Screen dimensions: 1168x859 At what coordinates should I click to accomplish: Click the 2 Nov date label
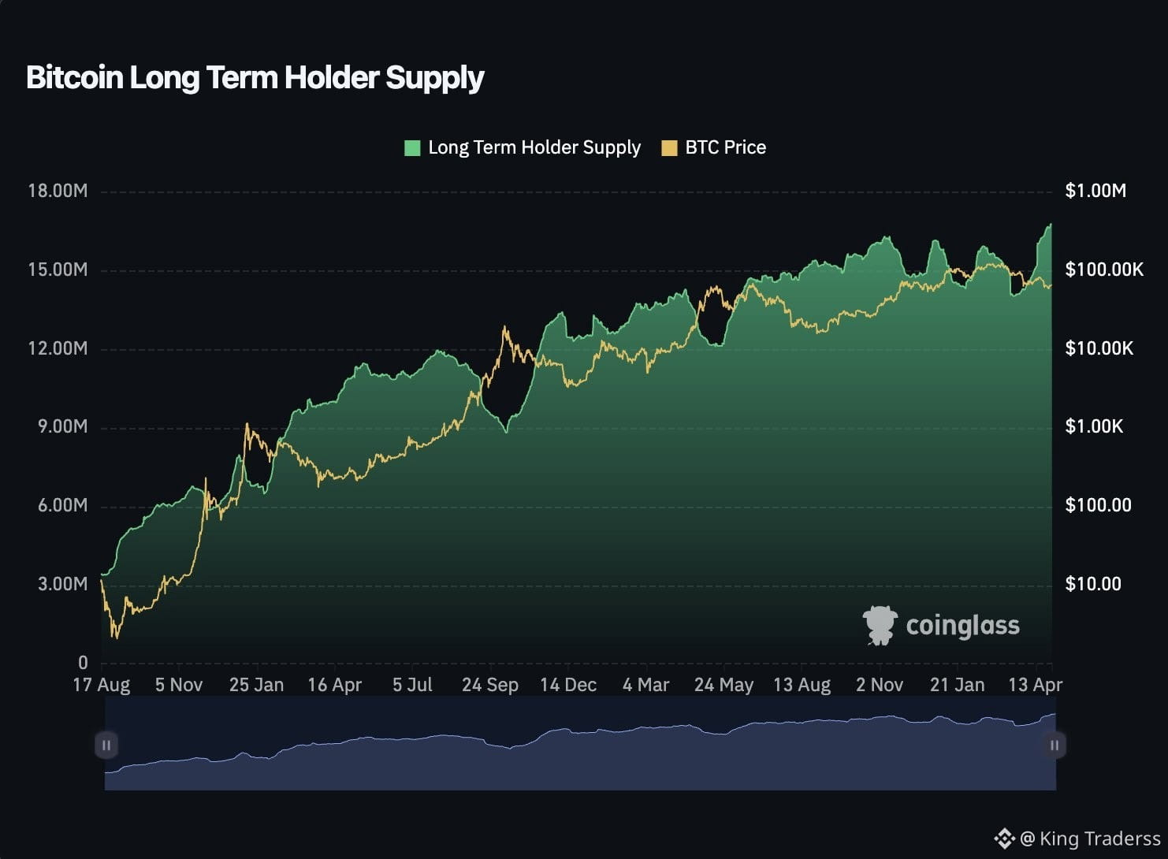pos(880,685)
